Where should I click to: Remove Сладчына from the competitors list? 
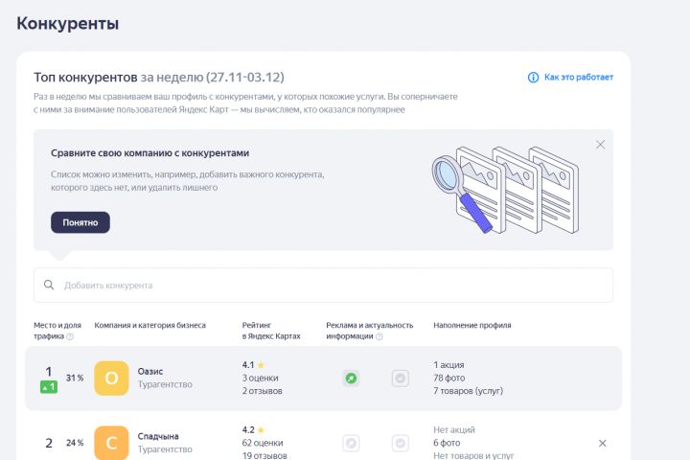(x=602, y=444)
